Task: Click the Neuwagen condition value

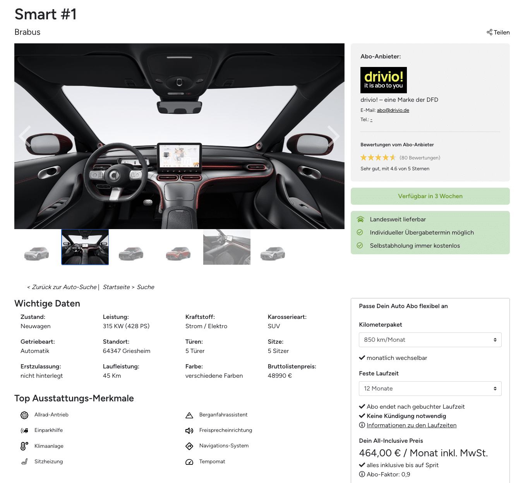Action: pos(36,326)
